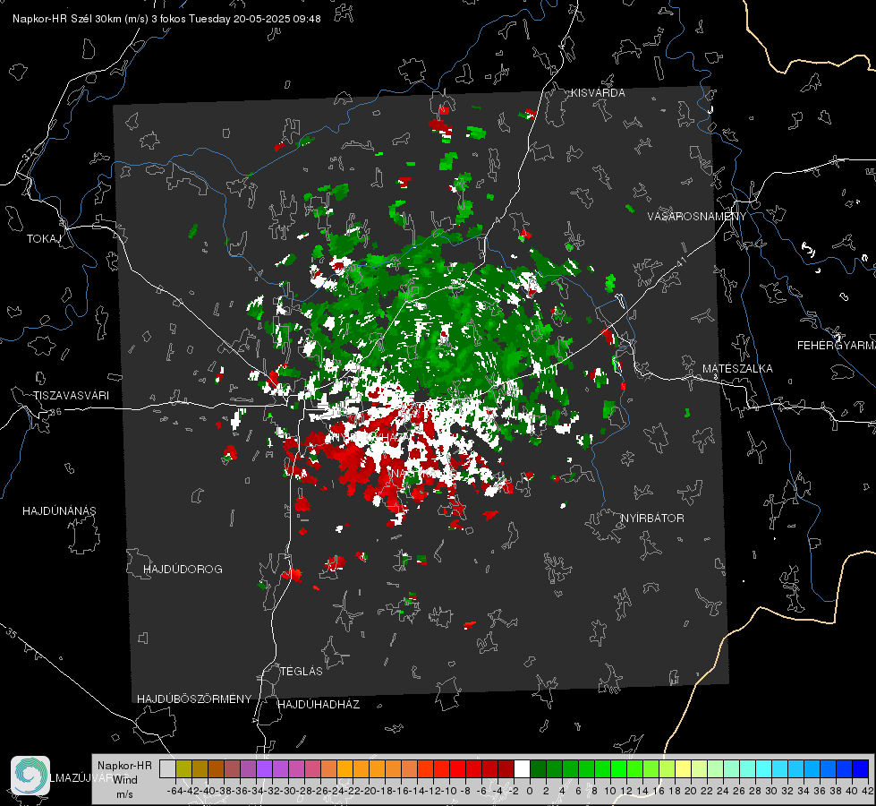
Task: Select the TOKAJ city label
Action: pyautogui.click(x=43, y=239)
